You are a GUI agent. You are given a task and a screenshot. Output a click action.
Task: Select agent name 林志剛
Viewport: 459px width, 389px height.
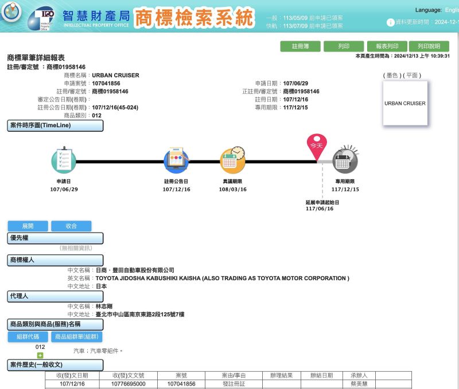coord(104,307)
